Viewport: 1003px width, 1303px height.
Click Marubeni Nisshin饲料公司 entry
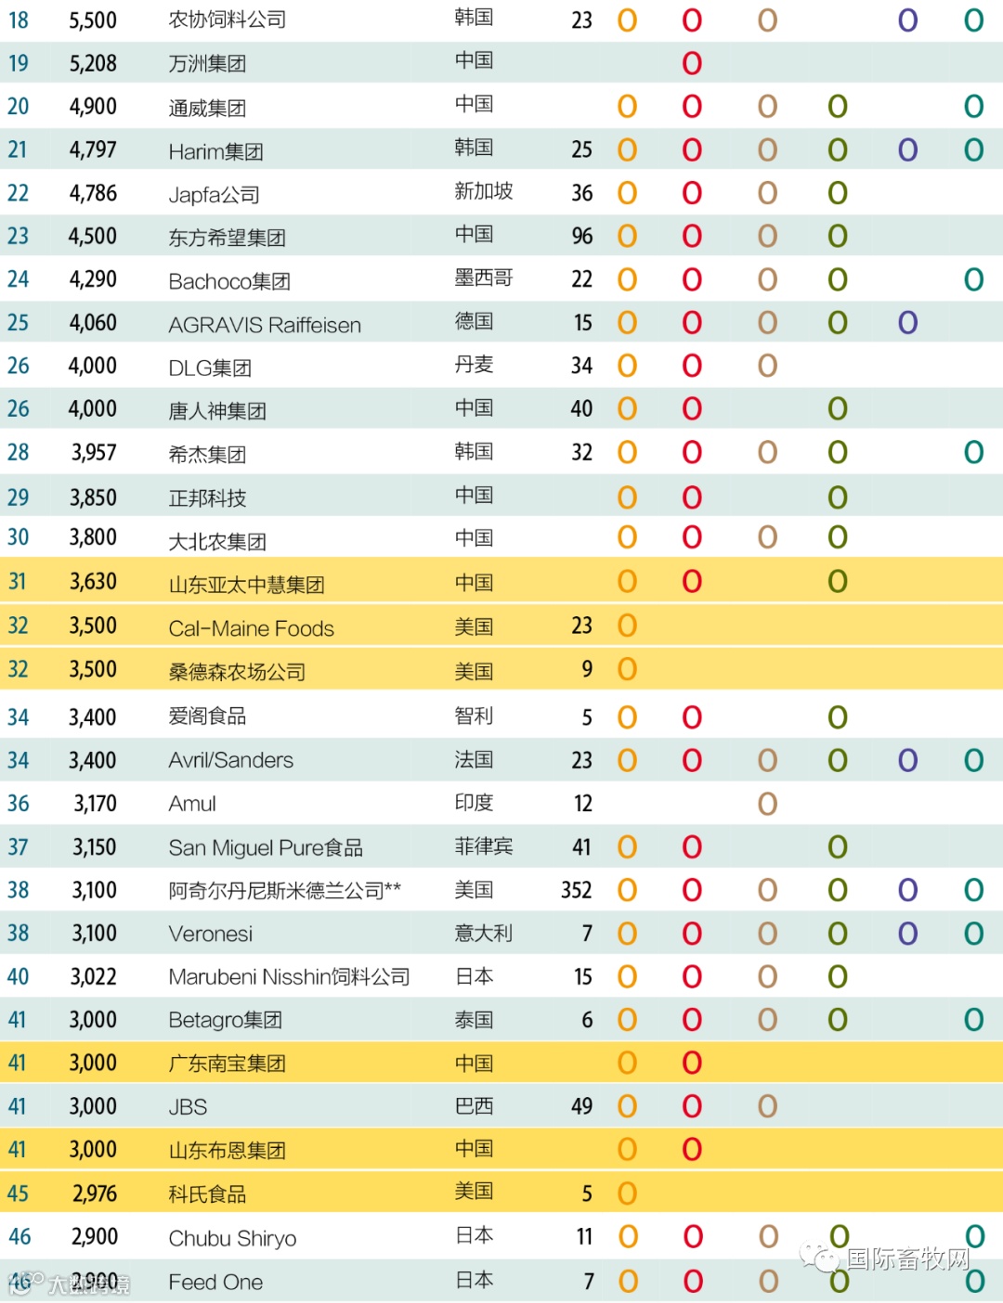point(289,976)
